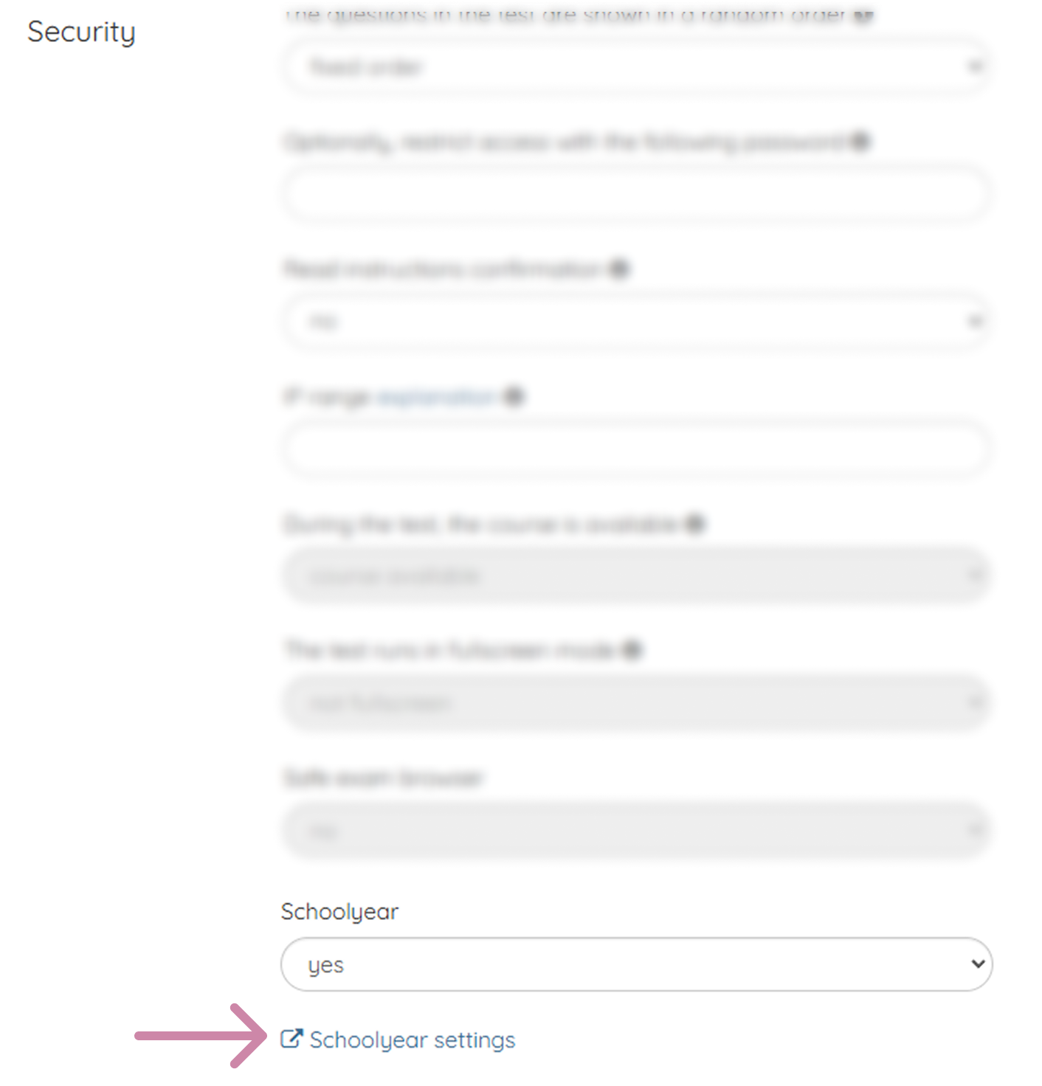Follow the IP range explanation link
This screenshot has height=1086, width=1042.
(x=436, y=397)
